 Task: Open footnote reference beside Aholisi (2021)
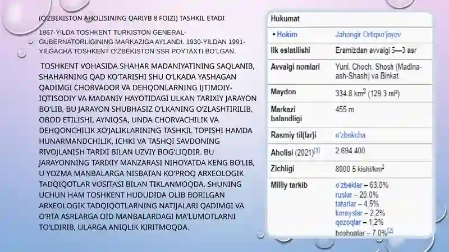coord(317,150)
